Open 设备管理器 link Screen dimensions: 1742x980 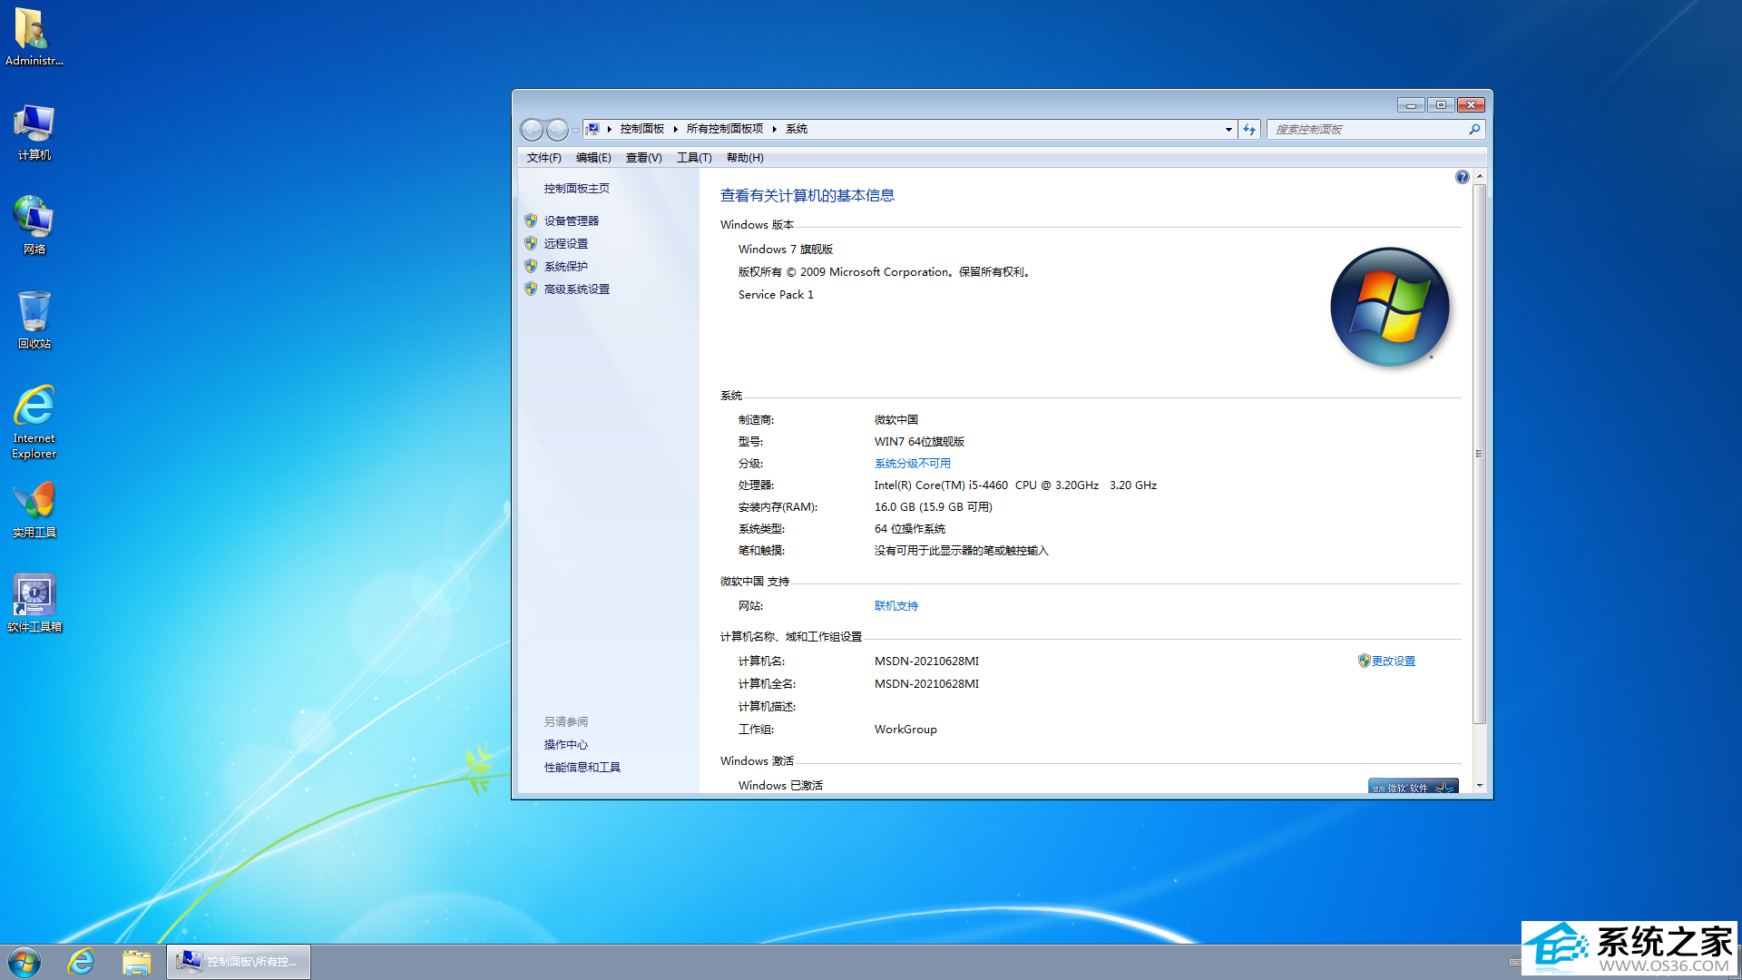(571, 220)
